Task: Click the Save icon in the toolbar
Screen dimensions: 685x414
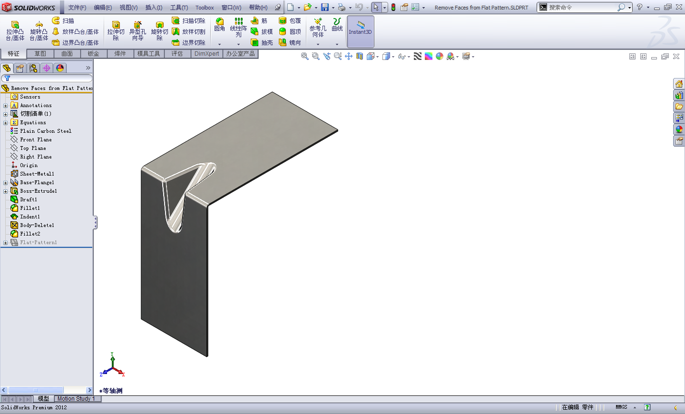Action: coord(325,7)
